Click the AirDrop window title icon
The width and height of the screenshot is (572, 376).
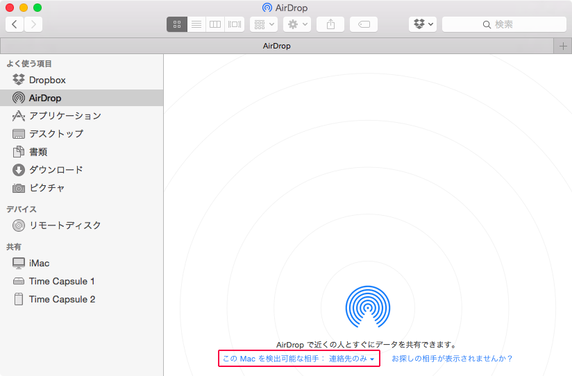click(x=267, y=8)
